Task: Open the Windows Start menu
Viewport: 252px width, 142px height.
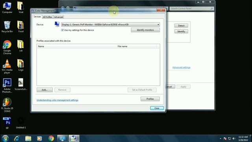Action: [5, 138]
